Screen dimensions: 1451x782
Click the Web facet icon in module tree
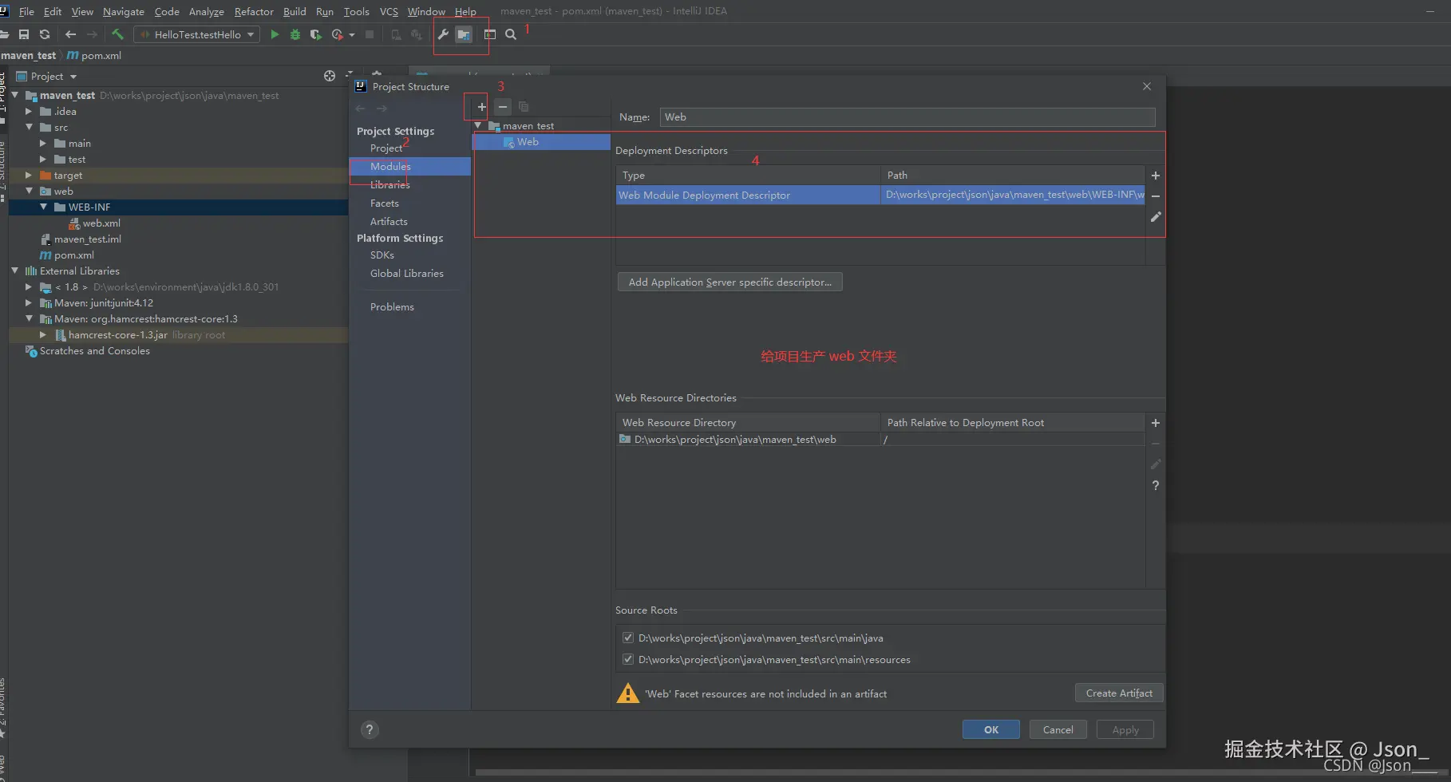[508, 142]
